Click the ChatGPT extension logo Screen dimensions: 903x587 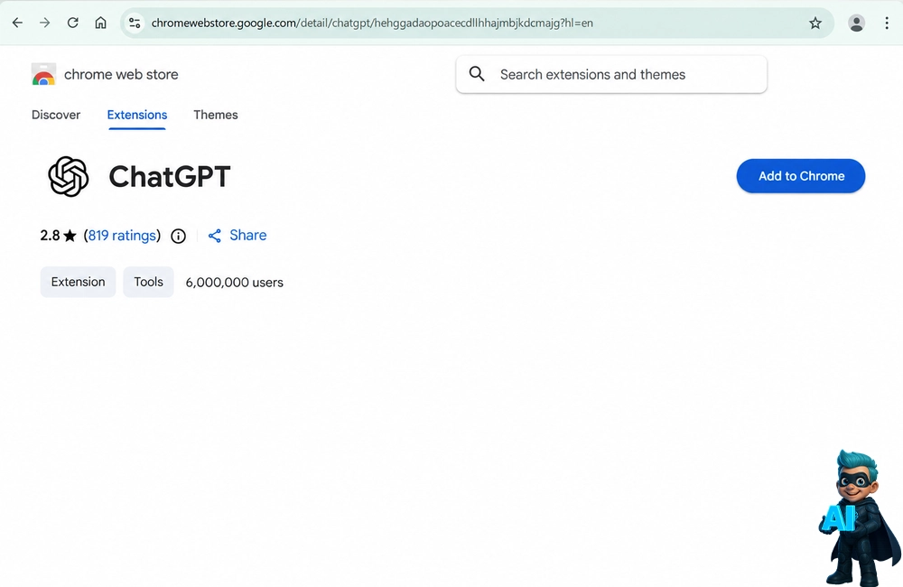[x=69, y=176]
